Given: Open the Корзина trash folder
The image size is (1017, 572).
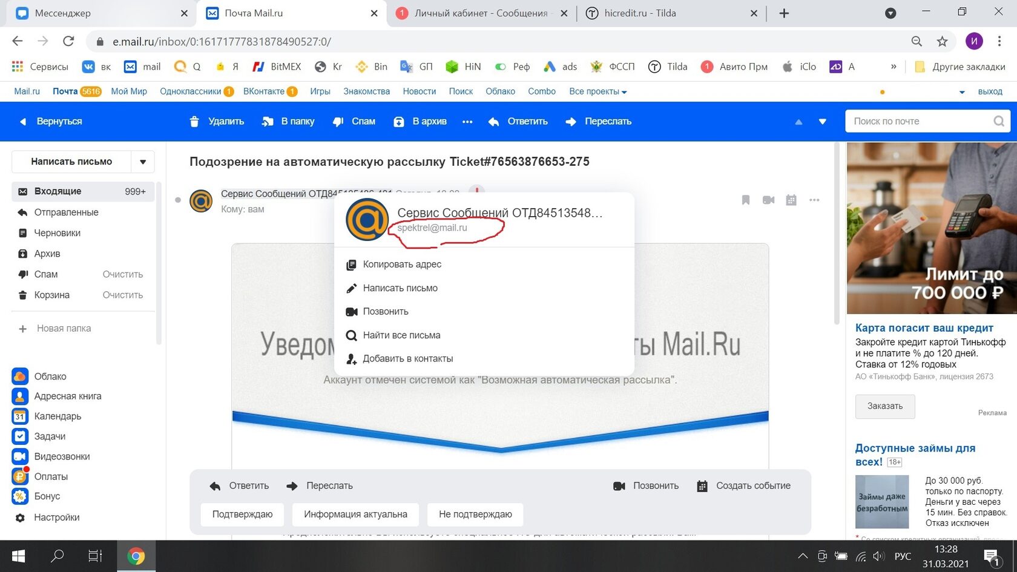Looking at the screenshot, I should [x=51, y=295].
